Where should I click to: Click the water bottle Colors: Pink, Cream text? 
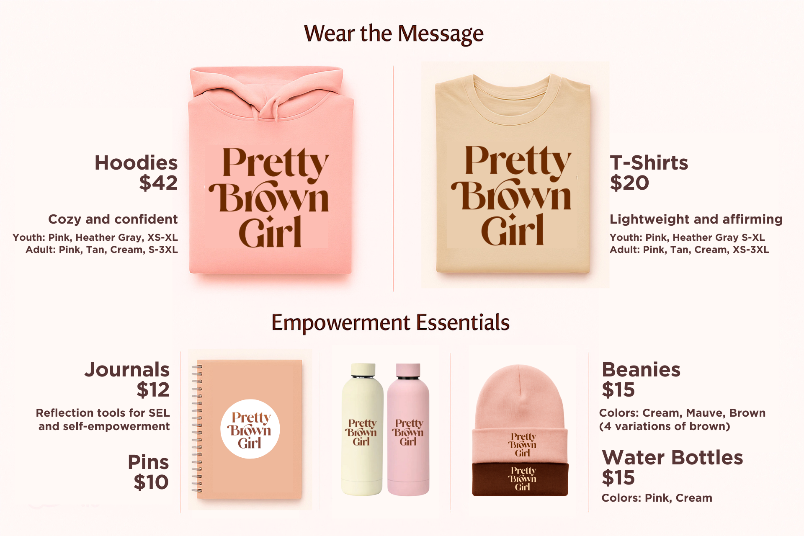click(x=657, y=498)
